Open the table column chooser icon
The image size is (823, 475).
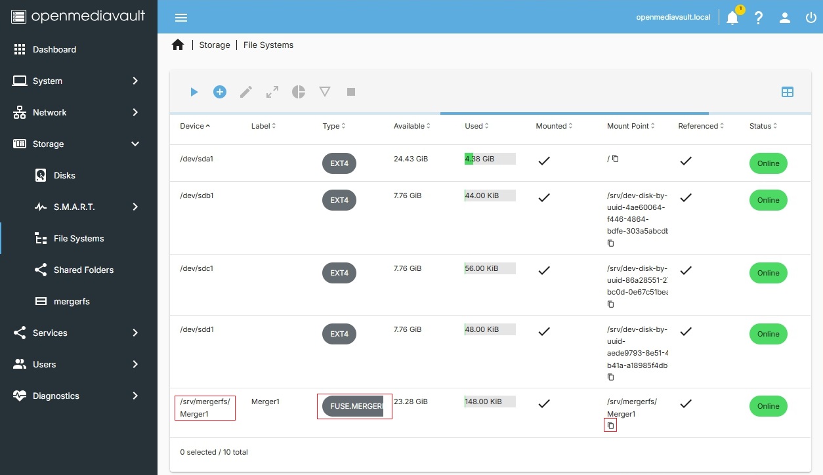[788, 93]
